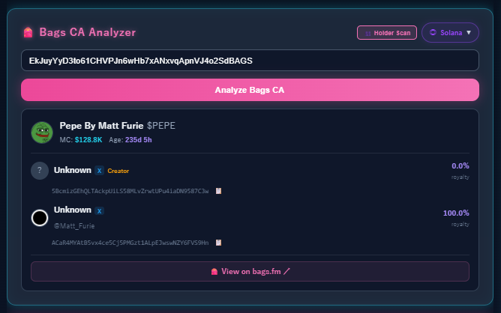Viewport: 501px width, 313px height.
Task: Click the Holder Scan people icon
Action: tap(367, 33)
